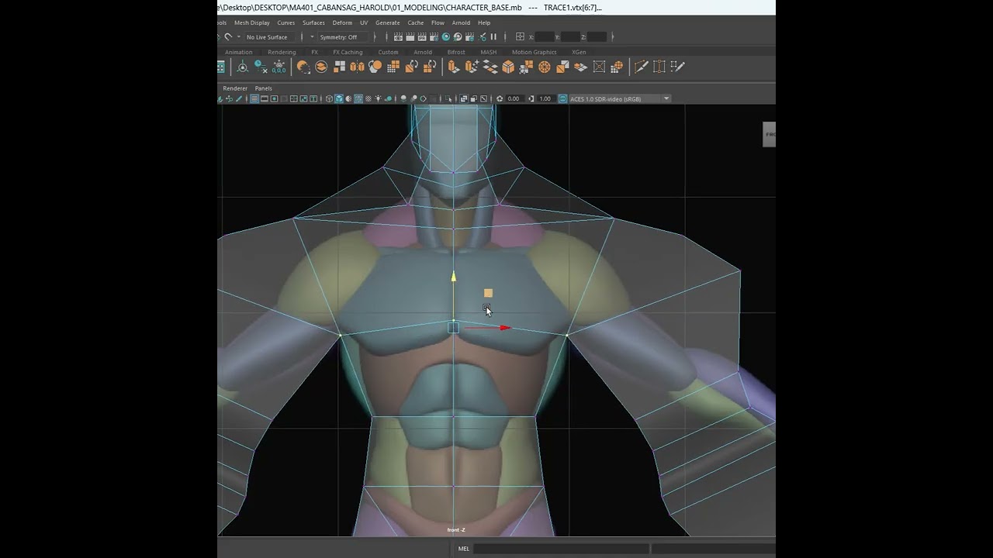
Task: Switch to the Rendering shelf tab
Action: point(282,52)
